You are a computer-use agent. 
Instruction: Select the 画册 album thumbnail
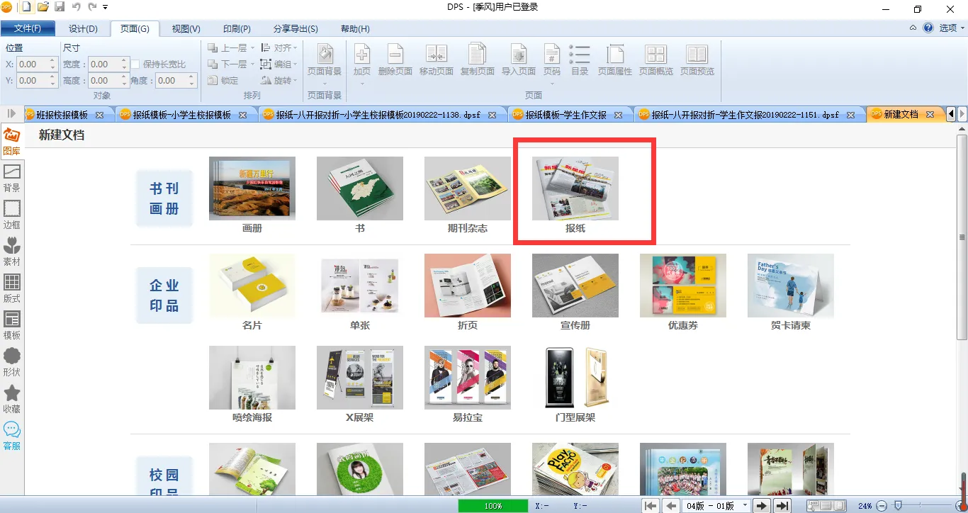click(252, 188)
